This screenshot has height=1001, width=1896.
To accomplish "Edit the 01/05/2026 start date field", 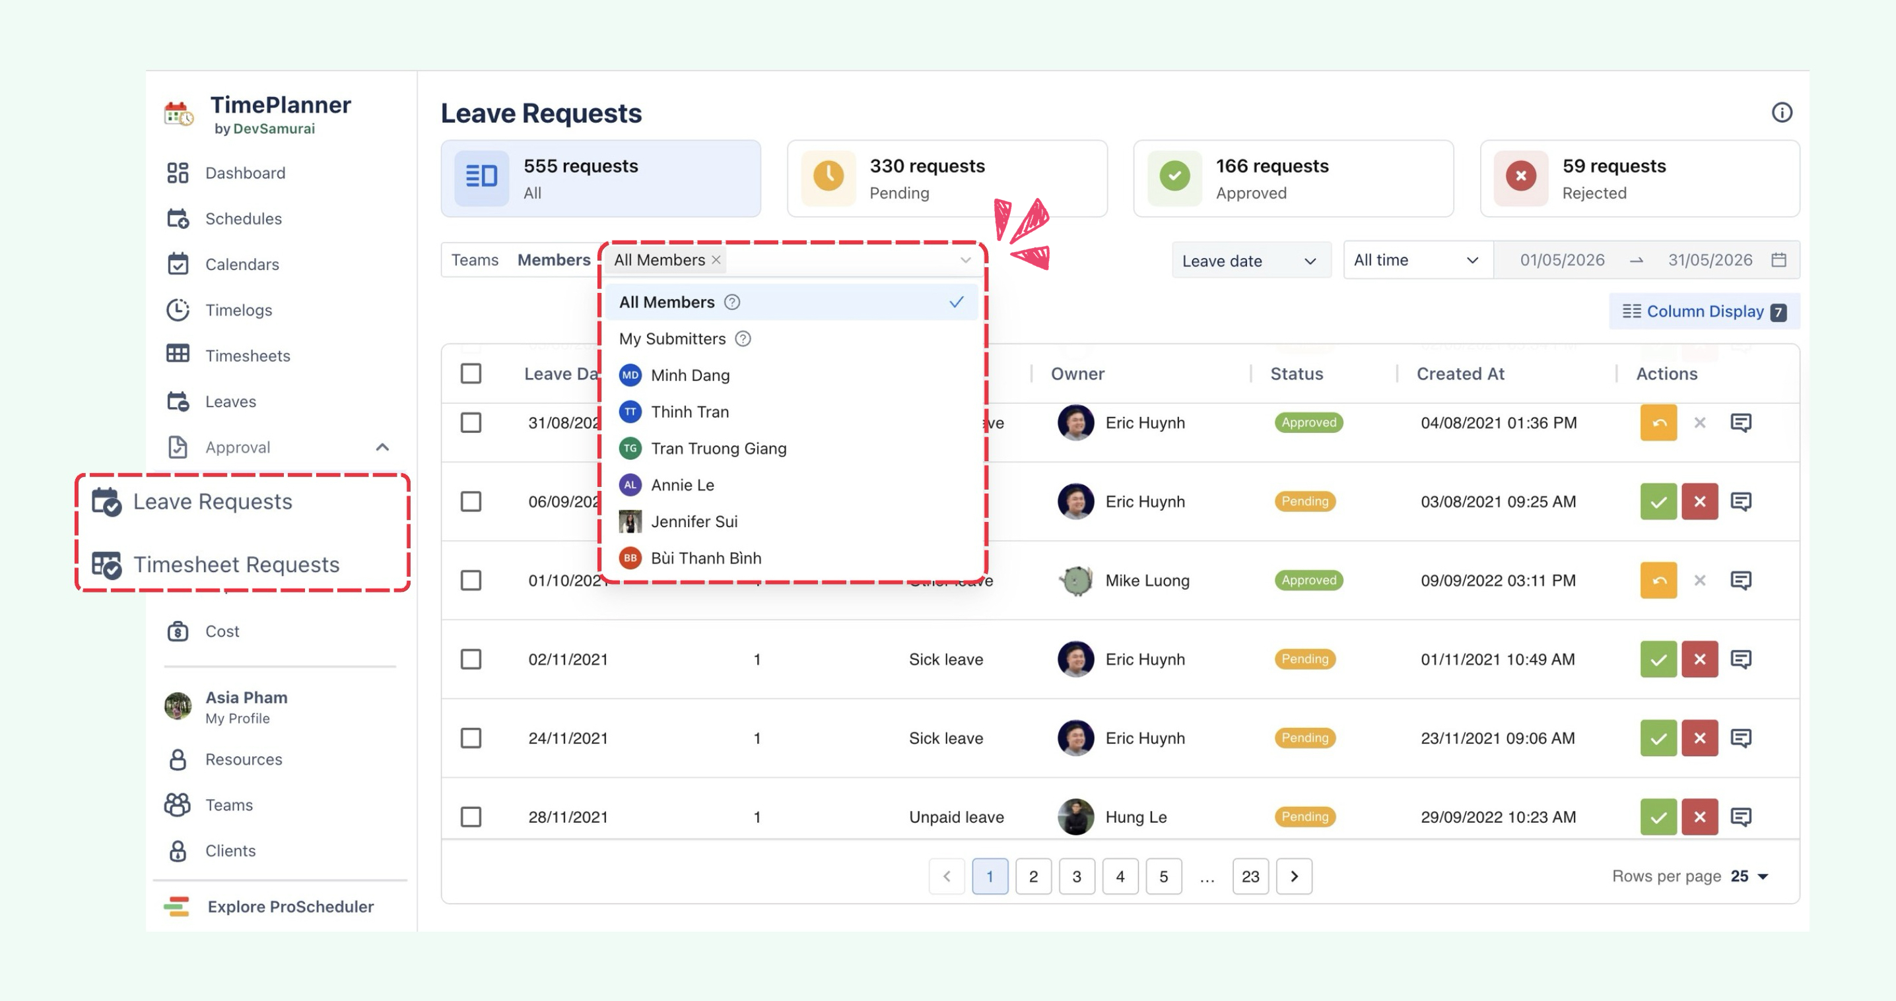I will [1562, 259].
